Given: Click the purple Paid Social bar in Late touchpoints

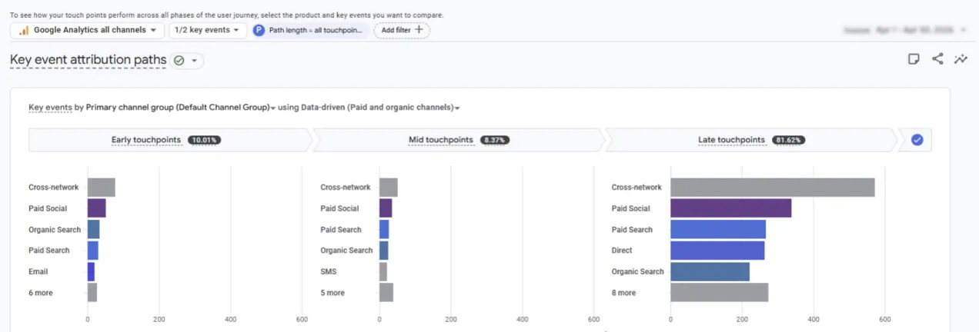Looking at the screenshot, I should point(730,208).
